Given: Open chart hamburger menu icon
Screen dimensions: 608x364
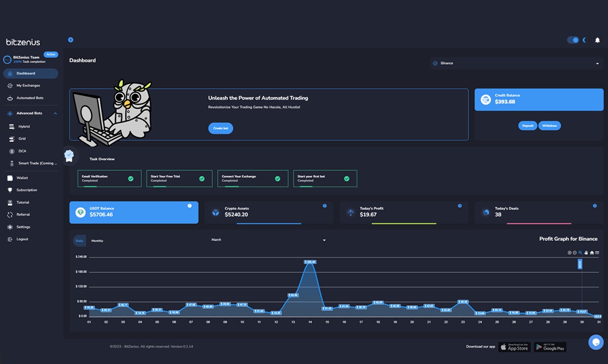Looking at the screenshot, I should pyautogui.click(x=597, y=252).
